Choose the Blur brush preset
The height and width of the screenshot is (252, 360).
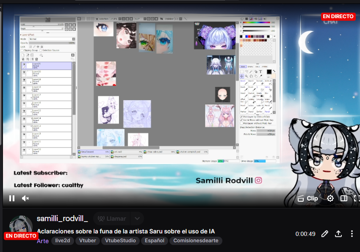coord(269,95)
